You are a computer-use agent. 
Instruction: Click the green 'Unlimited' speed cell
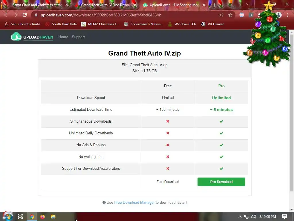pos(221,98)
